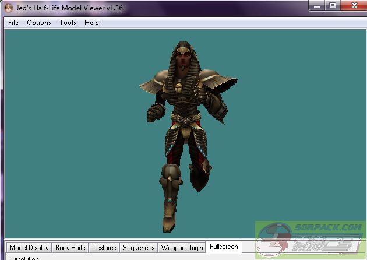
Task: Click the Model Viewer app icon in title bar
Action: [9, 8]
